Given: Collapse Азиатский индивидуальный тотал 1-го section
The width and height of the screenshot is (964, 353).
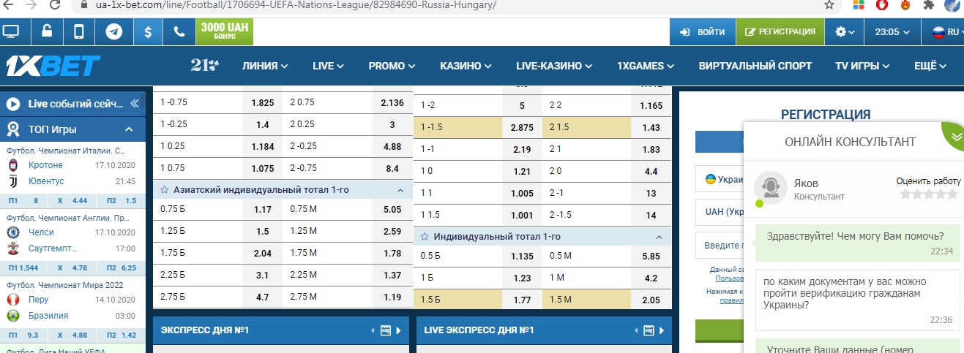Looking at the screenshot, I should click(x=400, y=190).
